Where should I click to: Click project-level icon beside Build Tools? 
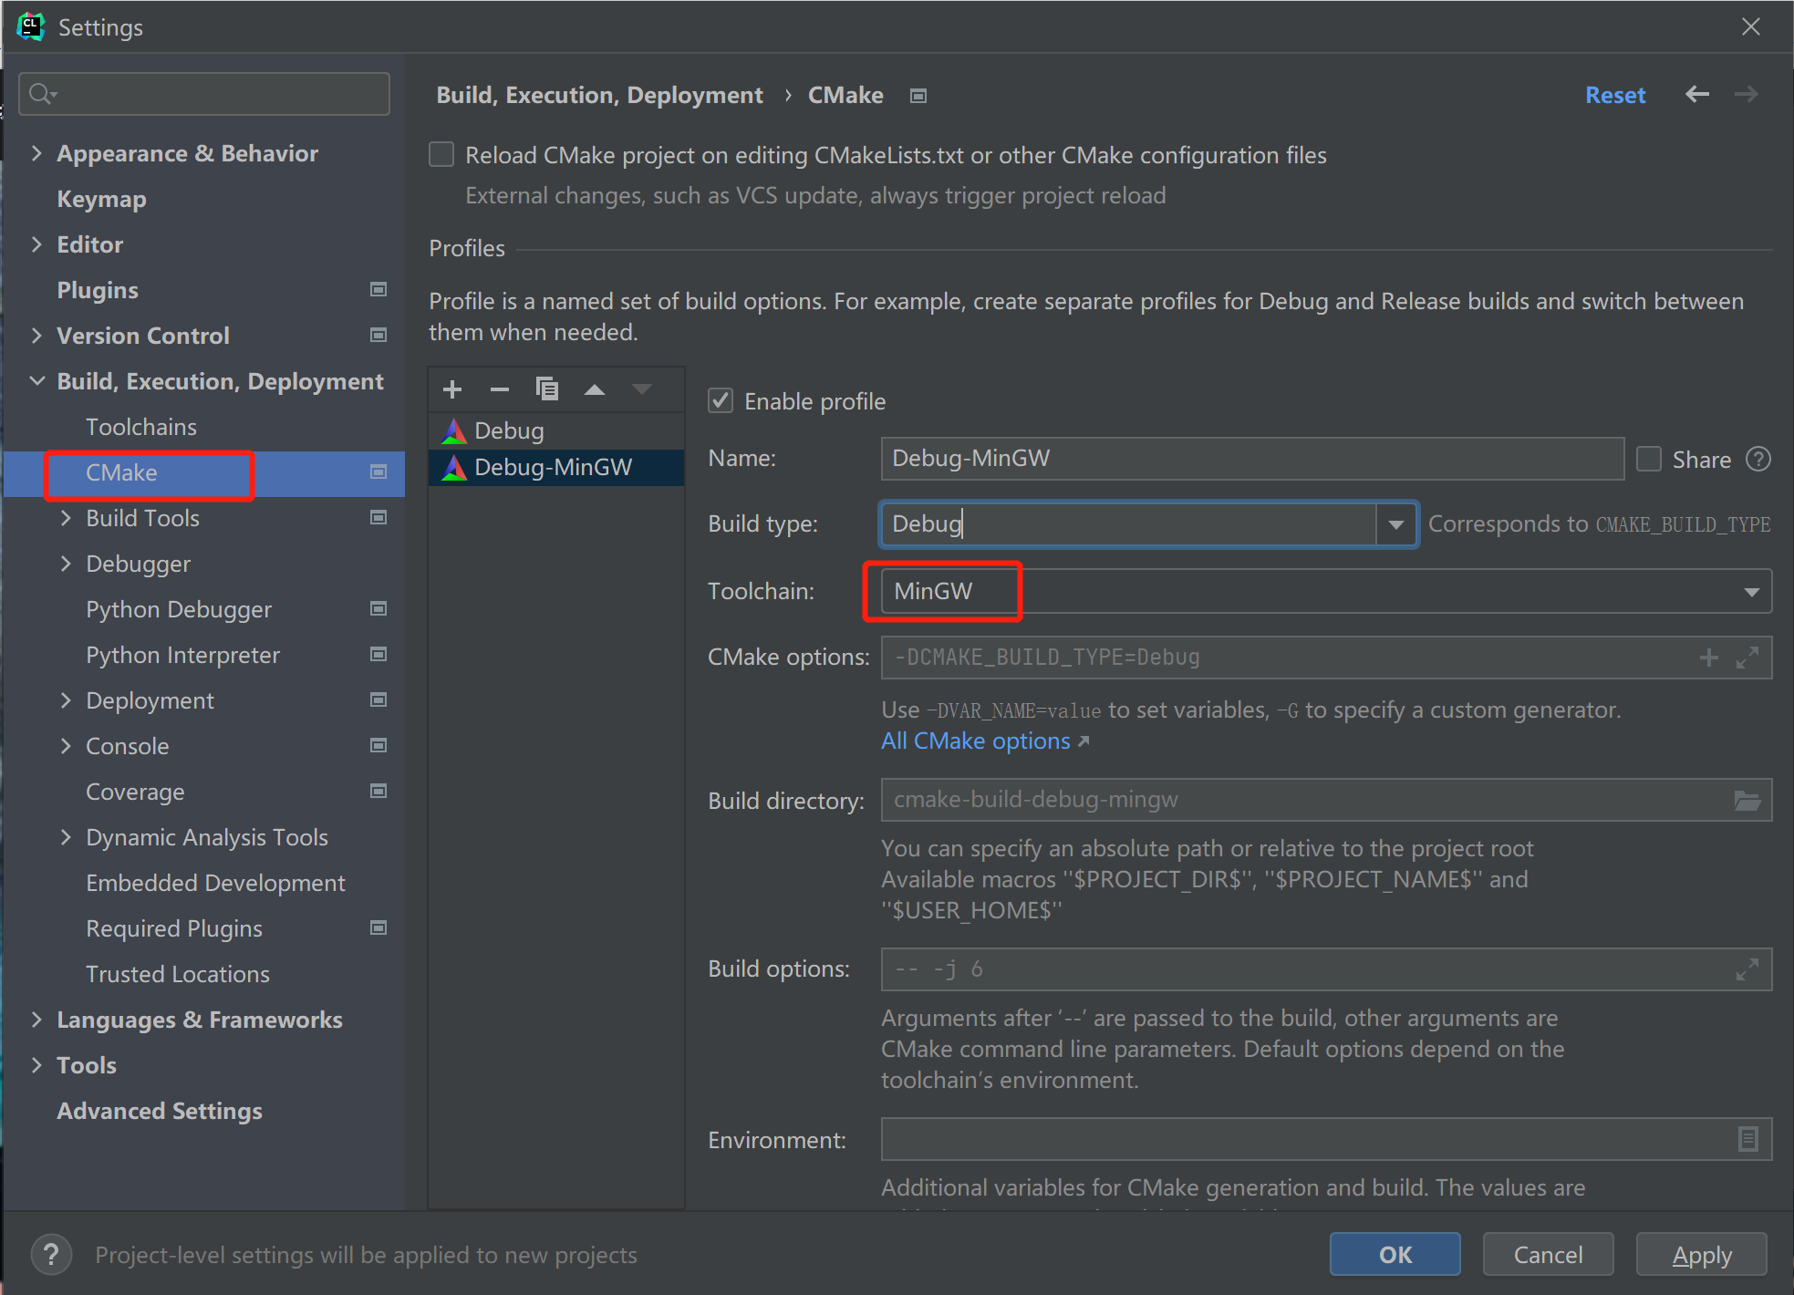tap(379, 518)
